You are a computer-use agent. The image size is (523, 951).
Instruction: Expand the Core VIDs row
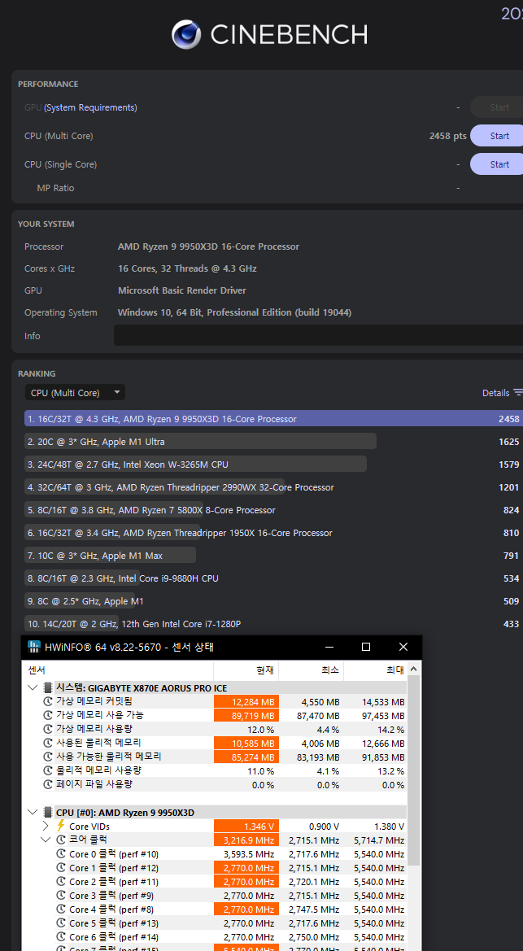tap(46, 826)
